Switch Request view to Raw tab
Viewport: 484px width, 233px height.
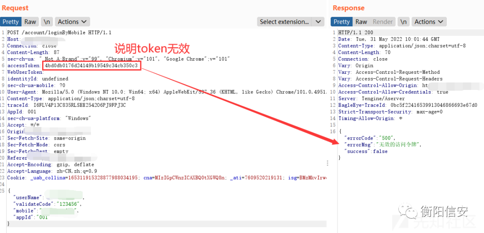tap(30, 21)
